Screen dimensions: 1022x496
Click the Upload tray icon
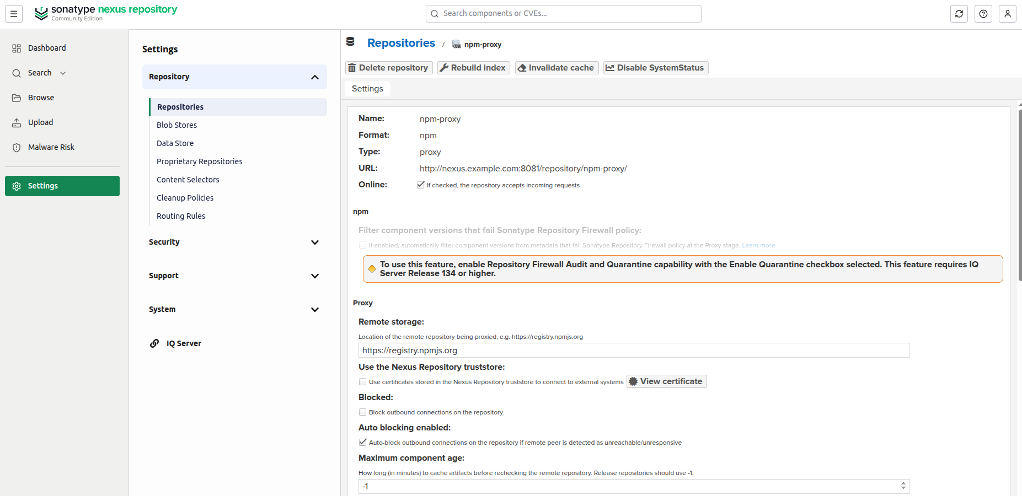coord(17,123)
